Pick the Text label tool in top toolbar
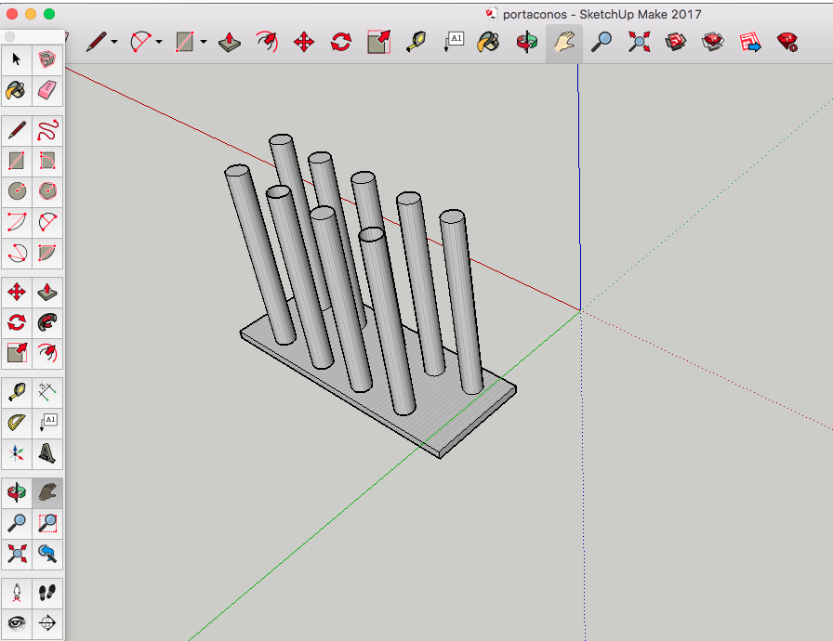The height and width of the screenshot is (641, 833). tap(454, 42)
